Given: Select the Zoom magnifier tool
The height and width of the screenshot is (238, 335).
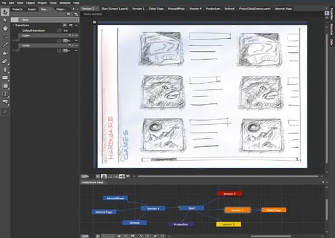Looking at the screenshot, I should 5,37.
